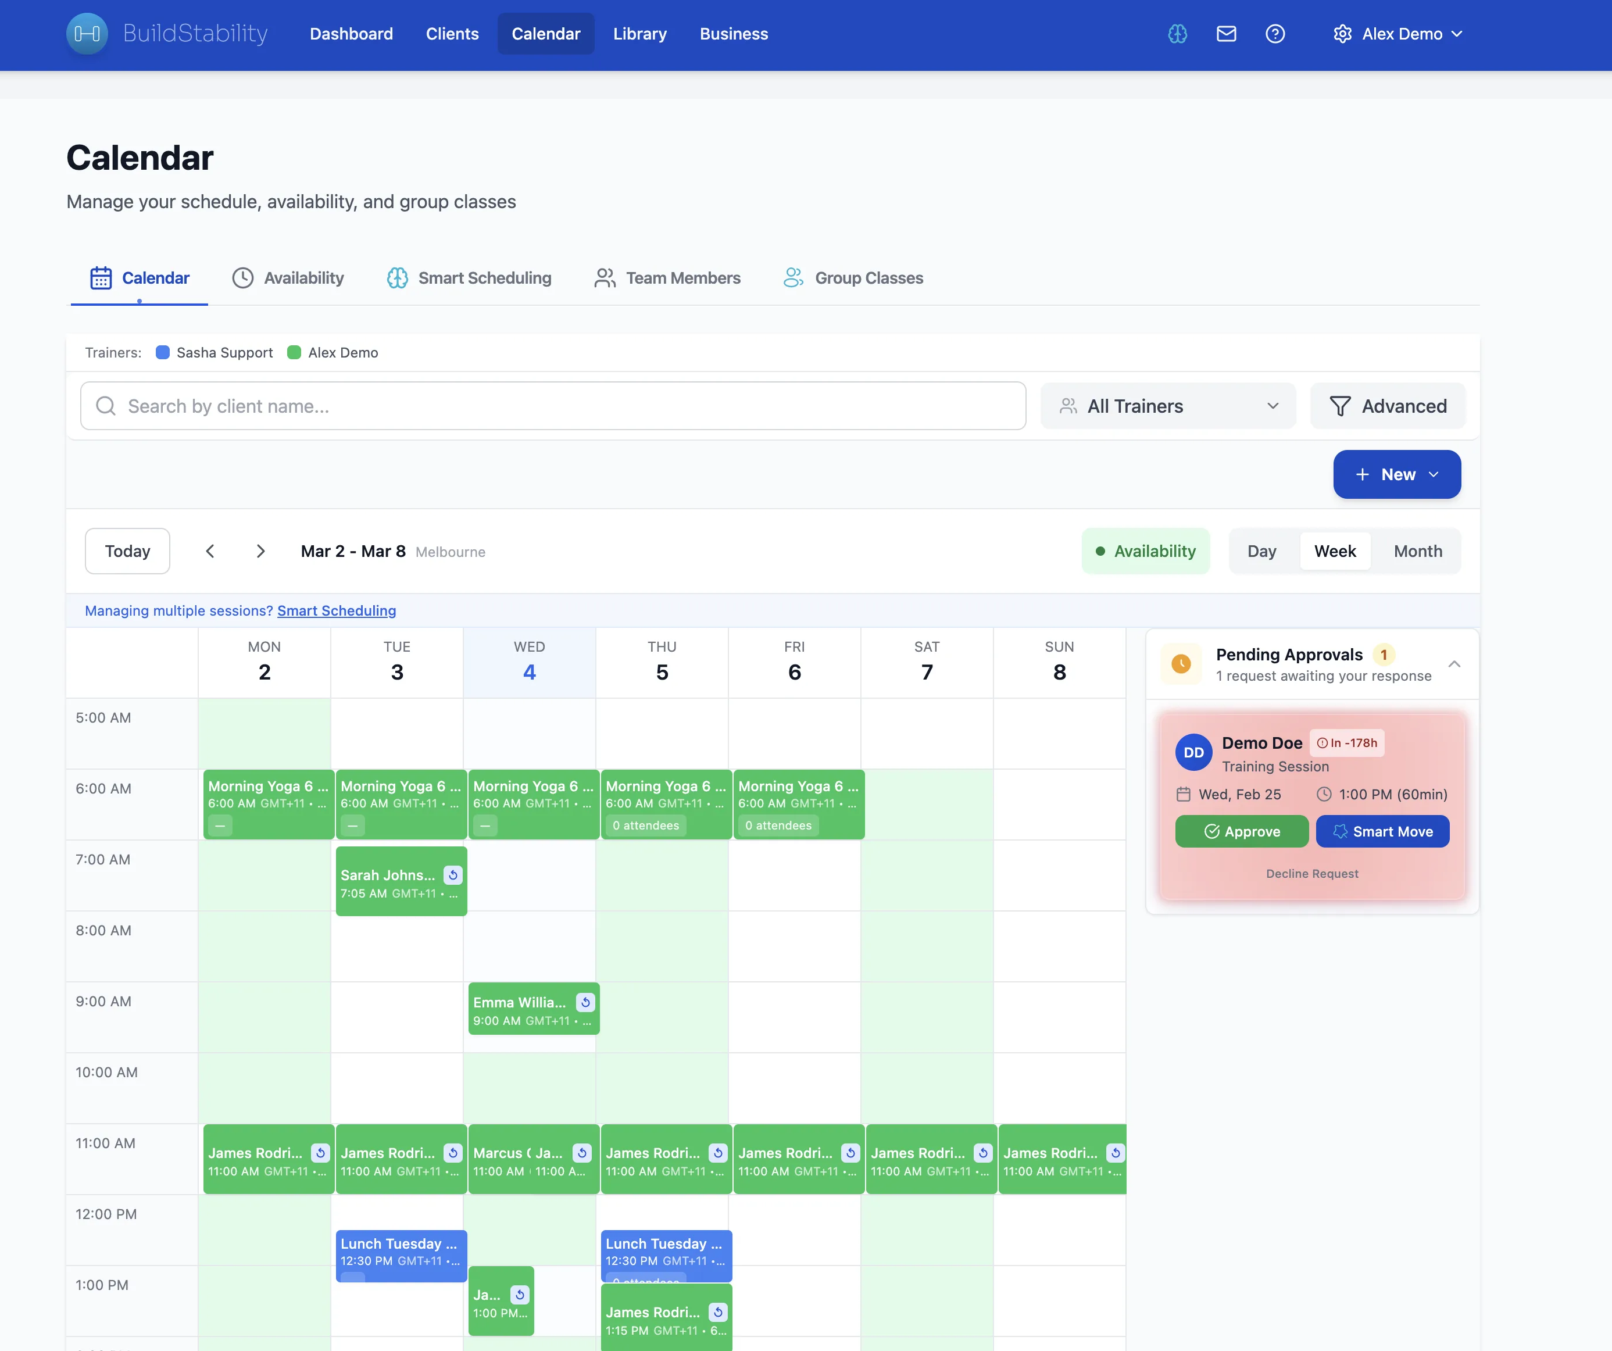Switch to the Group Classes tab
Image resolution: width=1612 pixels, height=1351 pixels.
click(853, 278)
